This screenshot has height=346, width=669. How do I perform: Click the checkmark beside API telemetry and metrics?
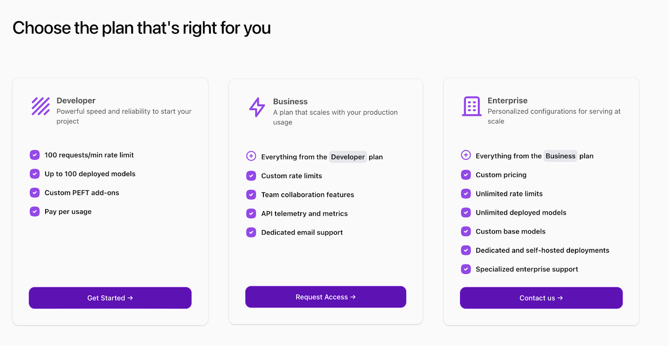[251, 213]
